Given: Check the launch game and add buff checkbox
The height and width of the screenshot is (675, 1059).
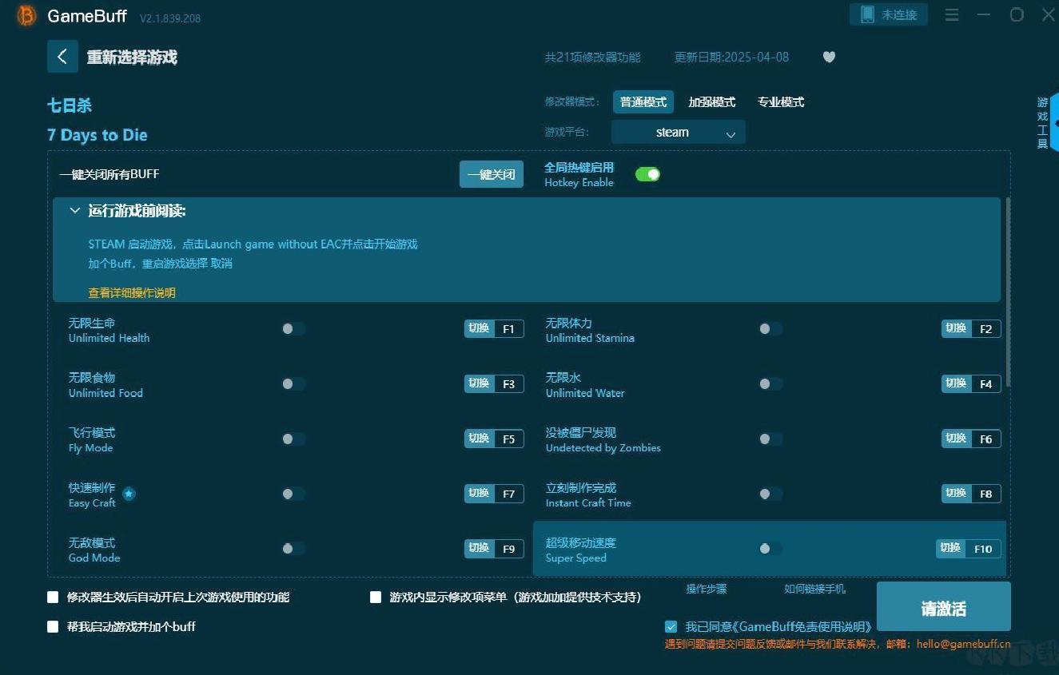Looking at the screenshot, I should point(54,626).
